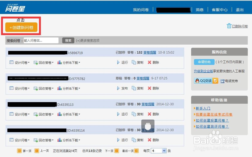This screenshot has width=252, height=157.
Task: Open 如何创建测评问卷？ help link
Action: point(212,127)
